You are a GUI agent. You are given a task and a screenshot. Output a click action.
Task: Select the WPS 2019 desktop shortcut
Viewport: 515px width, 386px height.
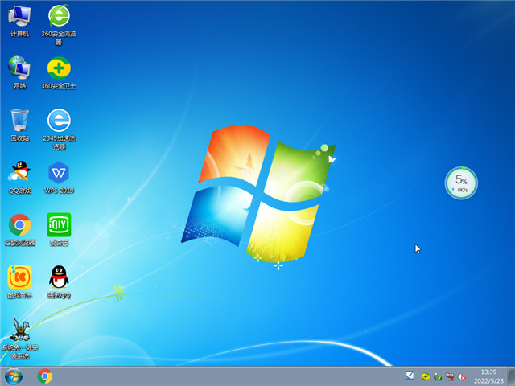59,177
